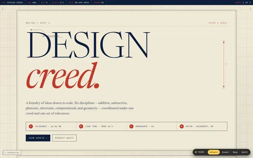253x158 pixels.
Task: Click the 'A foundry of ideas' paragraph
Action: pos(80,108)
